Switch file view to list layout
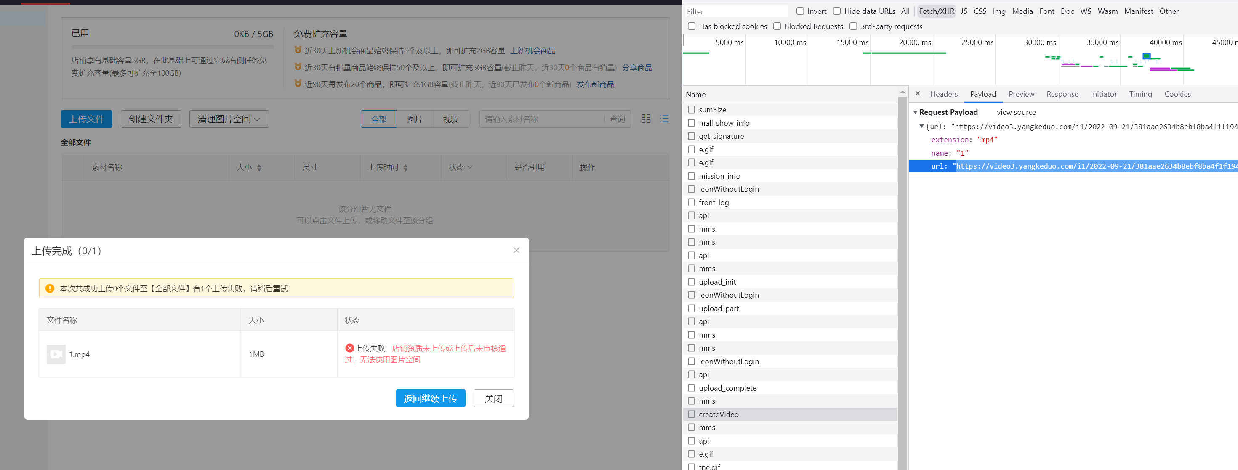This screenshot has height=470, width=1238. [x=665, y=119]
